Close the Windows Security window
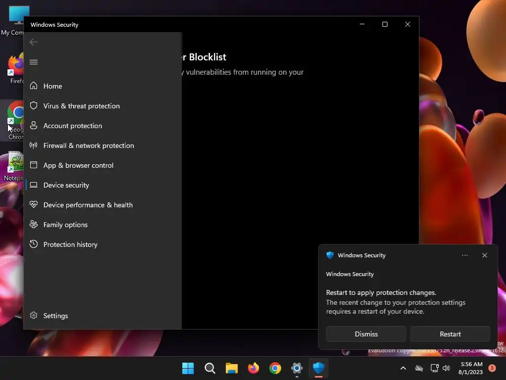The width and height of the screenshot is (506, 380). (x=408, y=24)
